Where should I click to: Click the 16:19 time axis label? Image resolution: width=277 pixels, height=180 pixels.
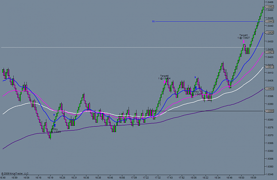pos(51,177)
